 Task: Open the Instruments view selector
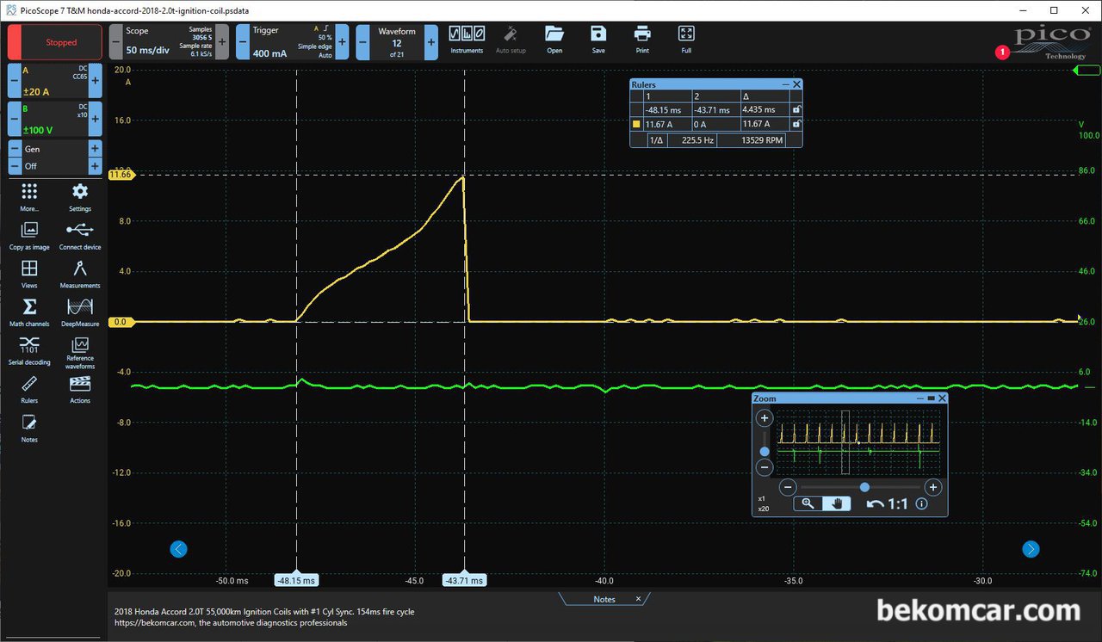click(467, 40)
